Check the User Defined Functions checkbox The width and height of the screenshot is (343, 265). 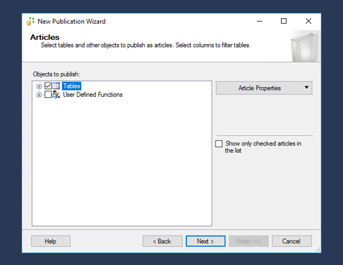pos(48,94)
